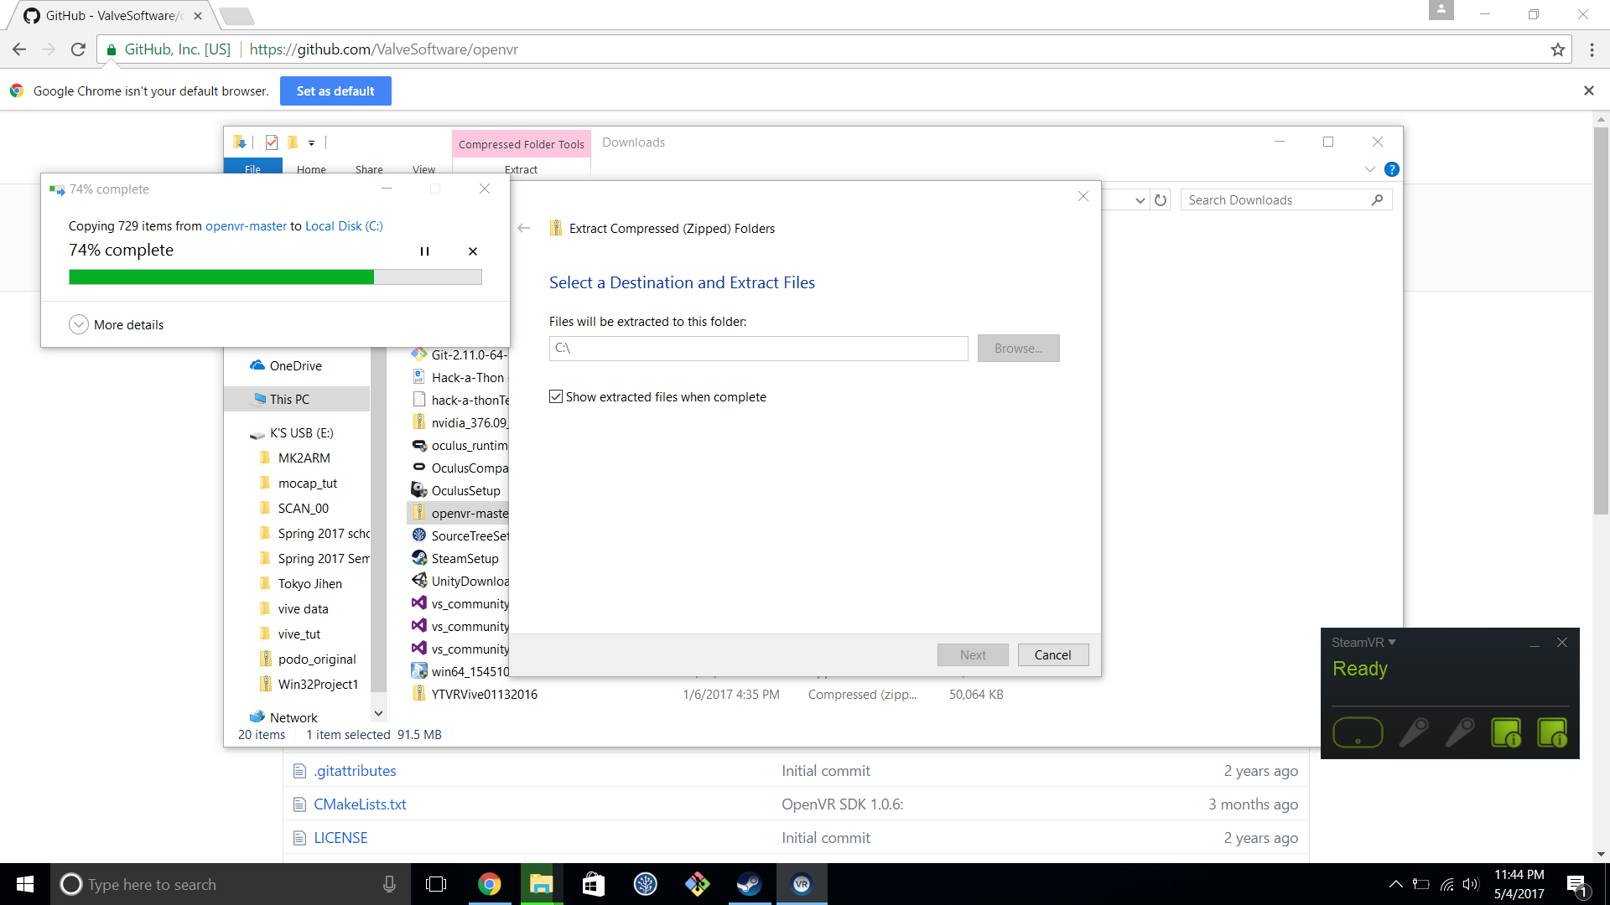The height and width of the screenshot is (905, 1610).
Task: Dismiss the default browser notification bar
Action: pos(1588,90)
